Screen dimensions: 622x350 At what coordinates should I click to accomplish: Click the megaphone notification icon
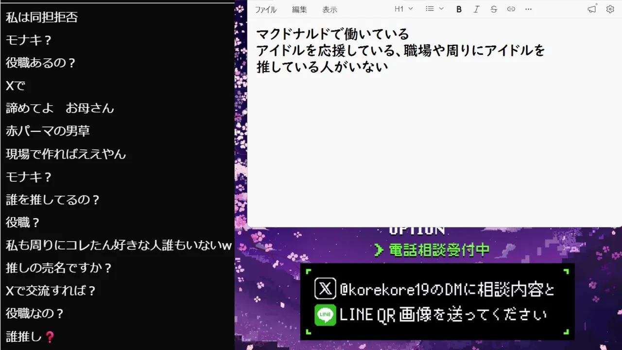pyautogui.click(x=591, y=9)
